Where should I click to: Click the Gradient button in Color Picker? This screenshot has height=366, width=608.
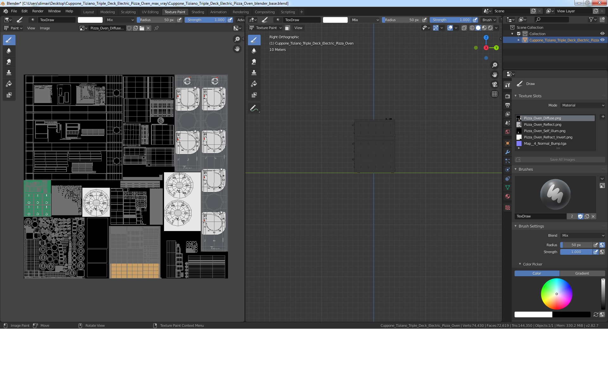tap(582, 273)
